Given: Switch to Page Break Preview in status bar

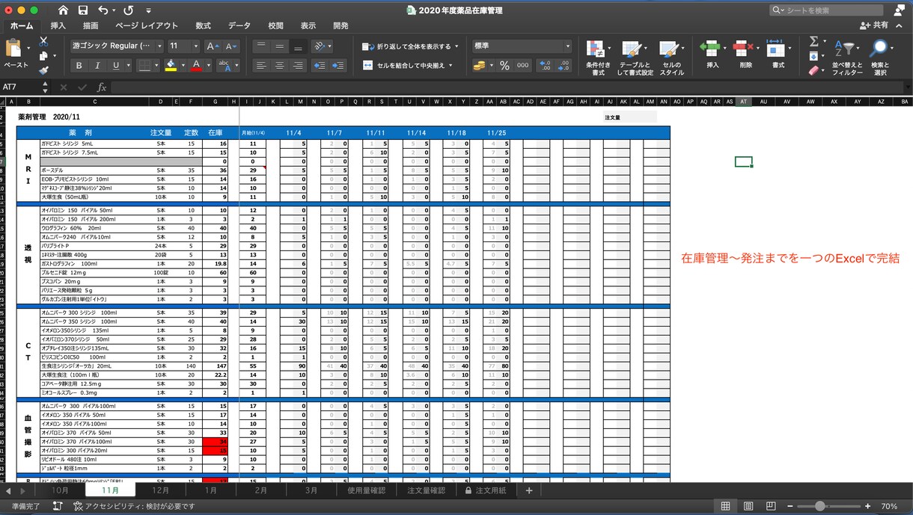Looking at the screenshot, I should (771, 506).
